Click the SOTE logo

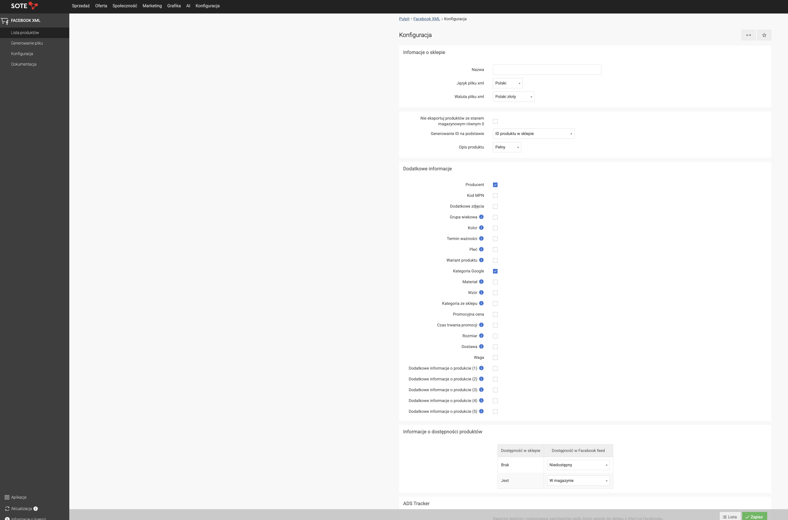24,6
